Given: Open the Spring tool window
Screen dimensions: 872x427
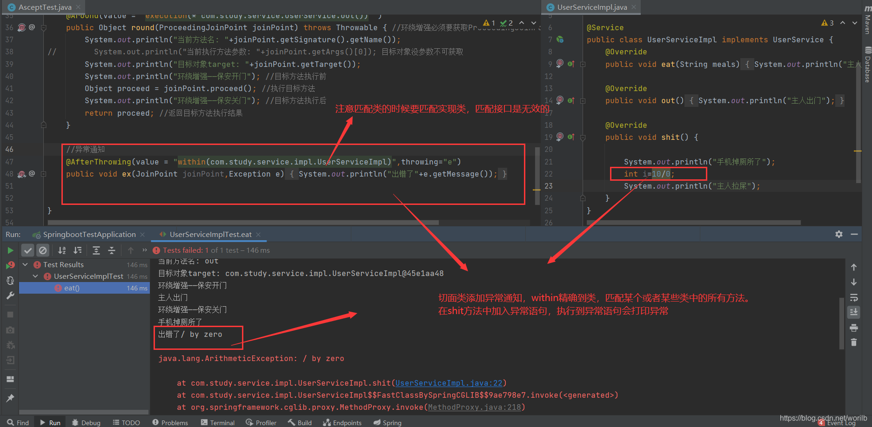Looking at the screenshot, I should [388, 422].
